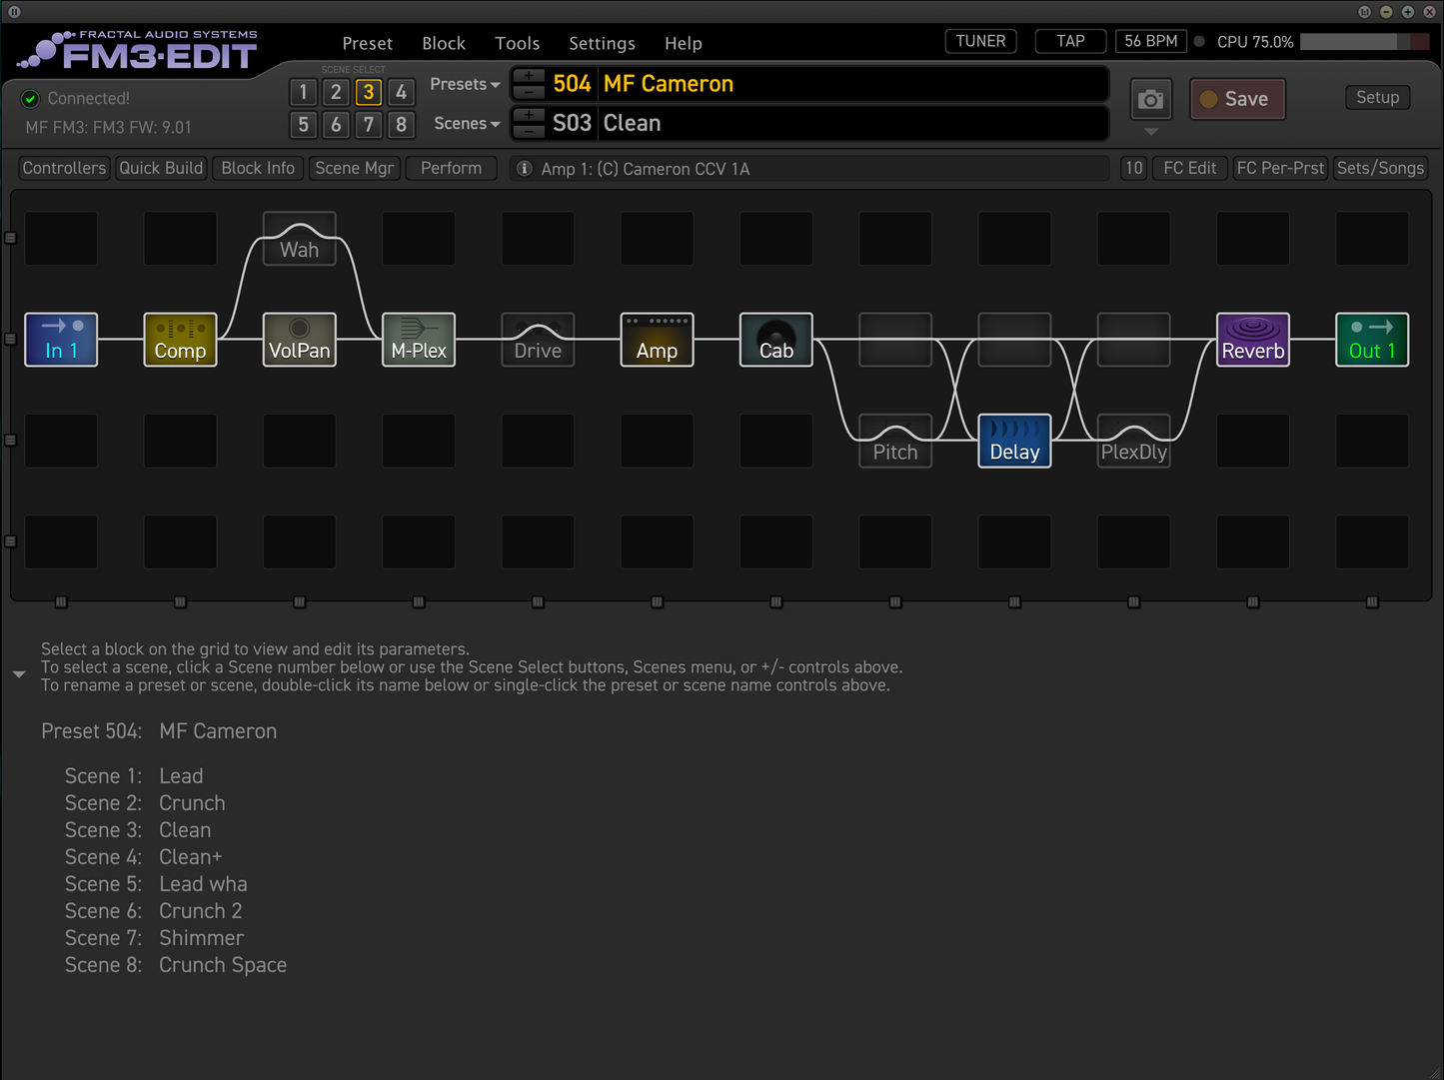Open the Help menu
The image size is (1444, 1080).
[684, 43]
